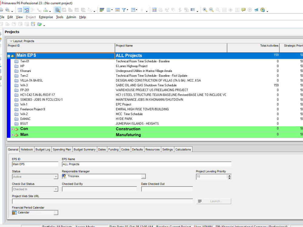Select the DAMAC project row

coord(157,119)
